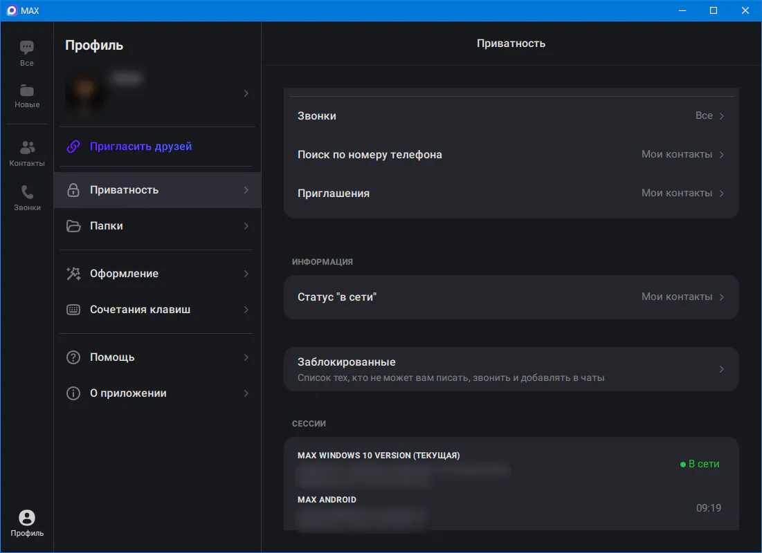Click "Мои контакты" value for Статус "в сети"
This screenshot has height=553, width=762.
point(676,297)
